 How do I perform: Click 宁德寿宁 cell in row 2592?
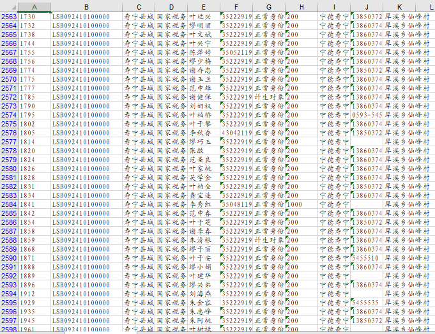334,276
